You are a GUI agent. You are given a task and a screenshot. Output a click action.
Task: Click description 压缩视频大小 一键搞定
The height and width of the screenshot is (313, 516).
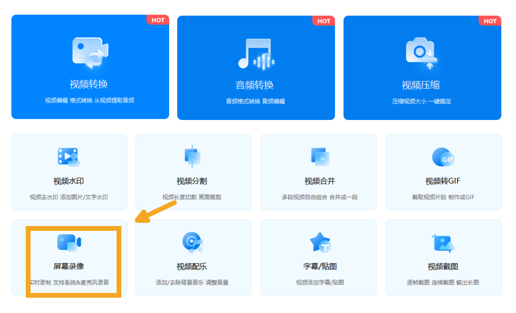click(421, 101)
